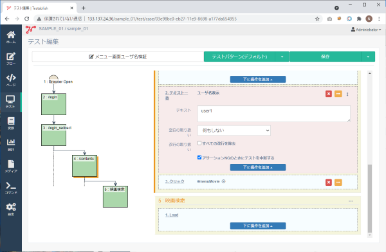
Task: Click the not-secure warning icon in the address bar
Action: [39, 19]
